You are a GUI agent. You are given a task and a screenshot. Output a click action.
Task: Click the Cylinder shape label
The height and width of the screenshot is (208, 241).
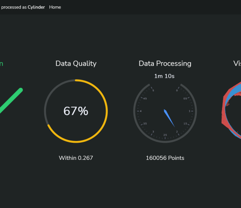coord(36,7)
